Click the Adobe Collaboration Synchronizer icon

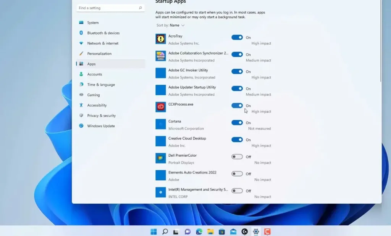pyautogui.click(x=160, y=56)
